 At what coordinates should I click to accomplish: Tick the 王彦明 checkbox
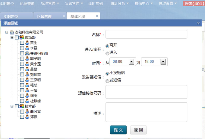click(x=22, y=80)
